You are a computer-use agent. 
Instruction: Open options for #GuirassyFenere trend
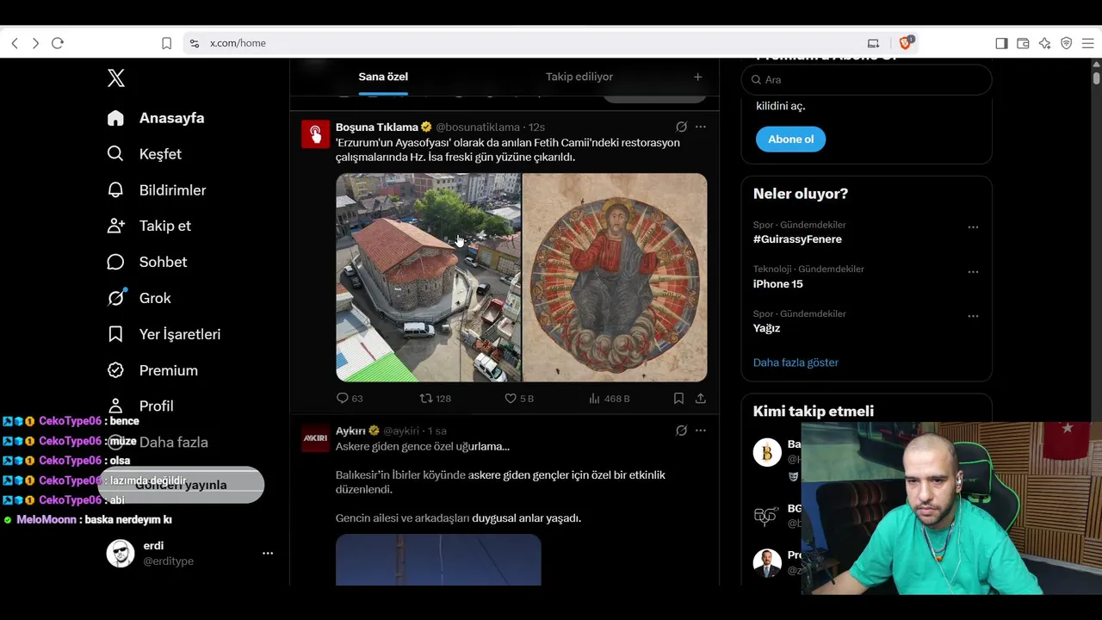point(973,227)
